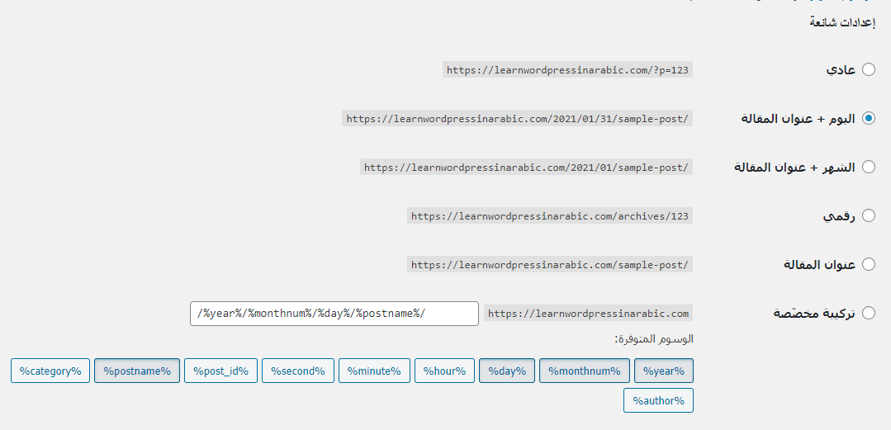Choose the عنوان المقالة radio option
Viewport: 891px width, 430px height.
tap(868, 265)
